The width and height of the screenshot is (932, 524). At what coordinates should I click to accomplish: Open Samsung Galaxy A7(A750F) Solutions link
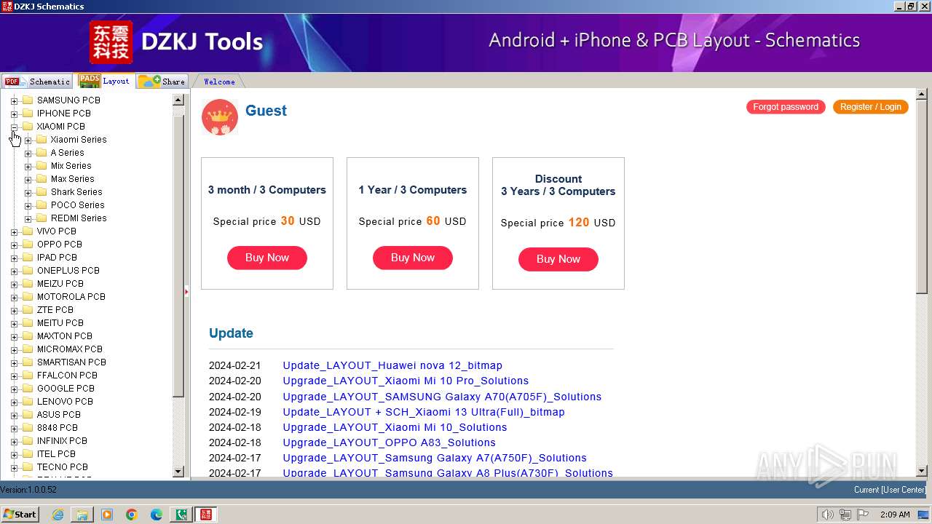click(435, 458)
